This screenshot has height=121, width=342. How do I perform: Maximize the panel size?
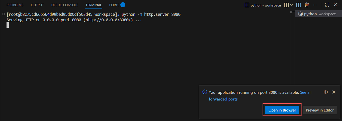point(327,5)
